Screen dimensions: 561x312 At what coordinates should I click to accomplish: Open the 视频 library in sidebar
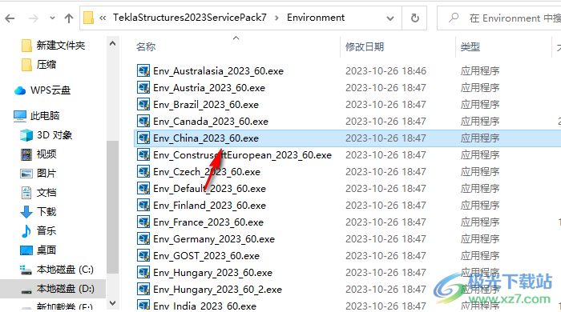pos(38,154)
